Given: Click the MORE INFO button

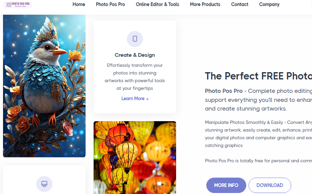Looking at the screenshot, I should 226,185.
